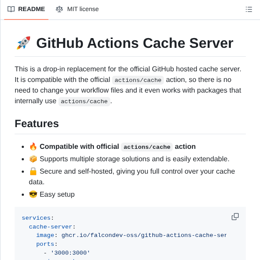Switch to the MIT license tab

tap(77, 9)
